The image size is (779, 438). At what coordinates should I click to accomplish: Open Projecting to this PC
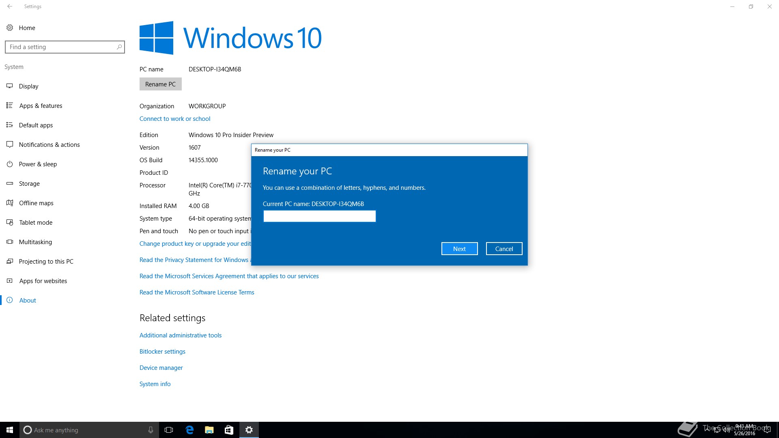(x=46, y=261)
